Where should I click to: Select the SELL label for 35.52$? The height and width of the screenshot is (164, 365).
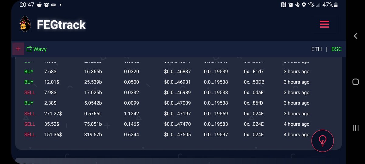pos(30,124)
